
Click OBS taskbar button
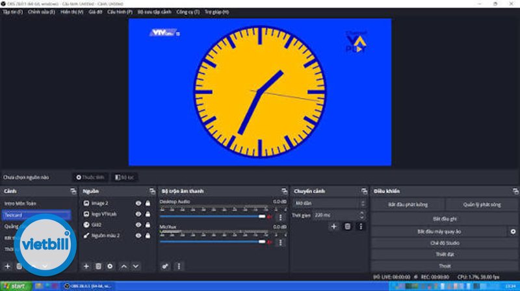(x=89, y=286)
